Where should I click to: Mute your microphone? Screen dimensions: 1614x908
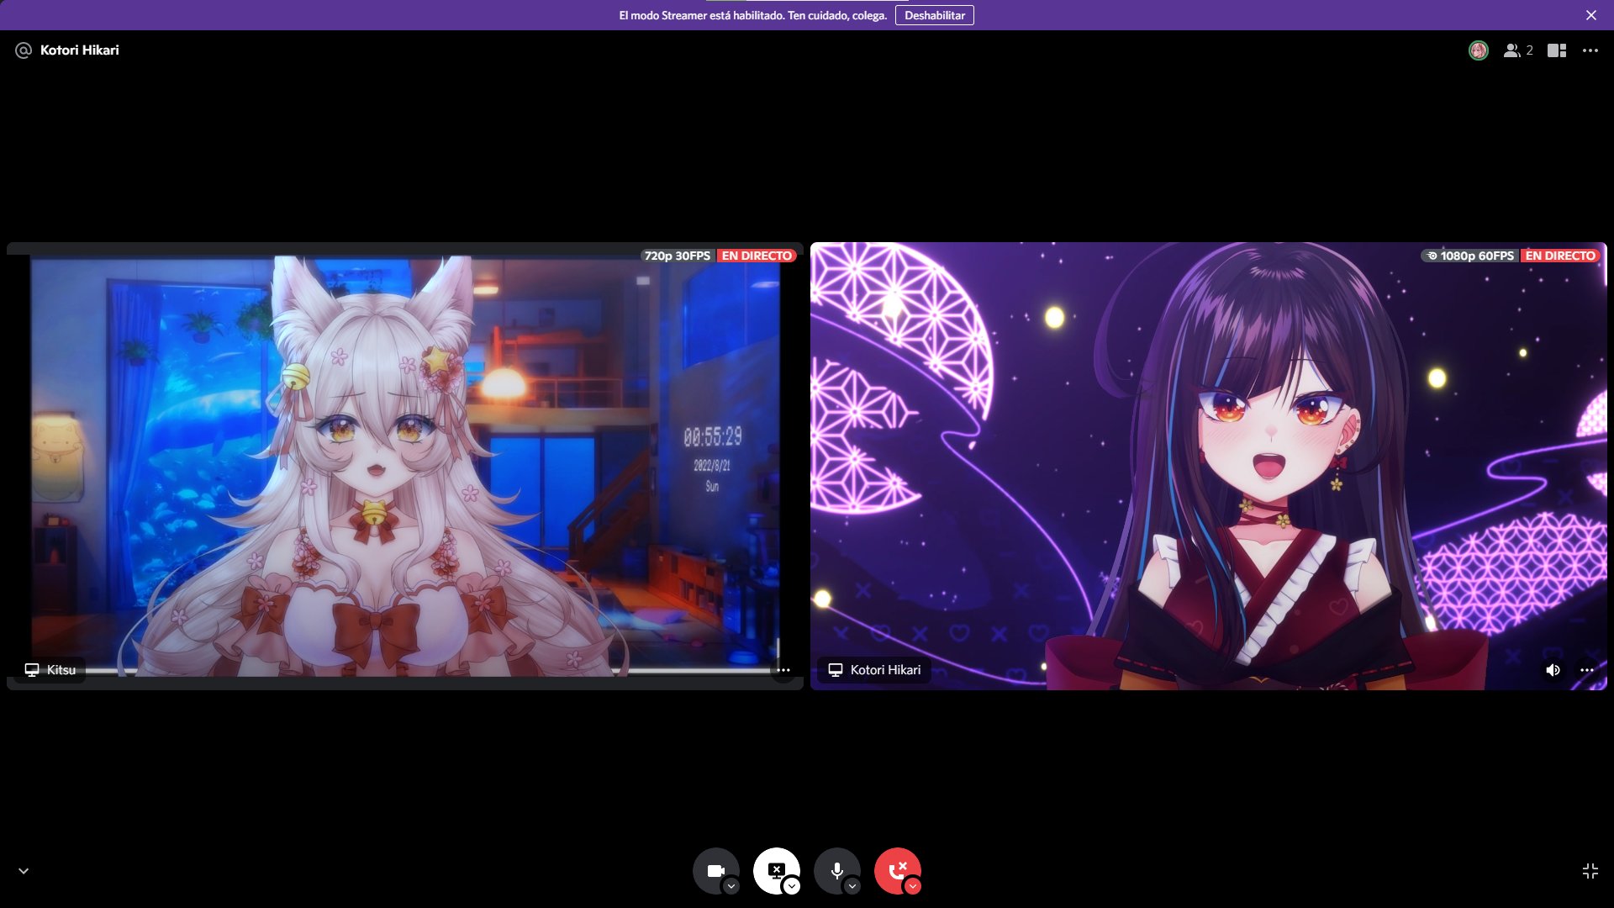pos(836,871)
